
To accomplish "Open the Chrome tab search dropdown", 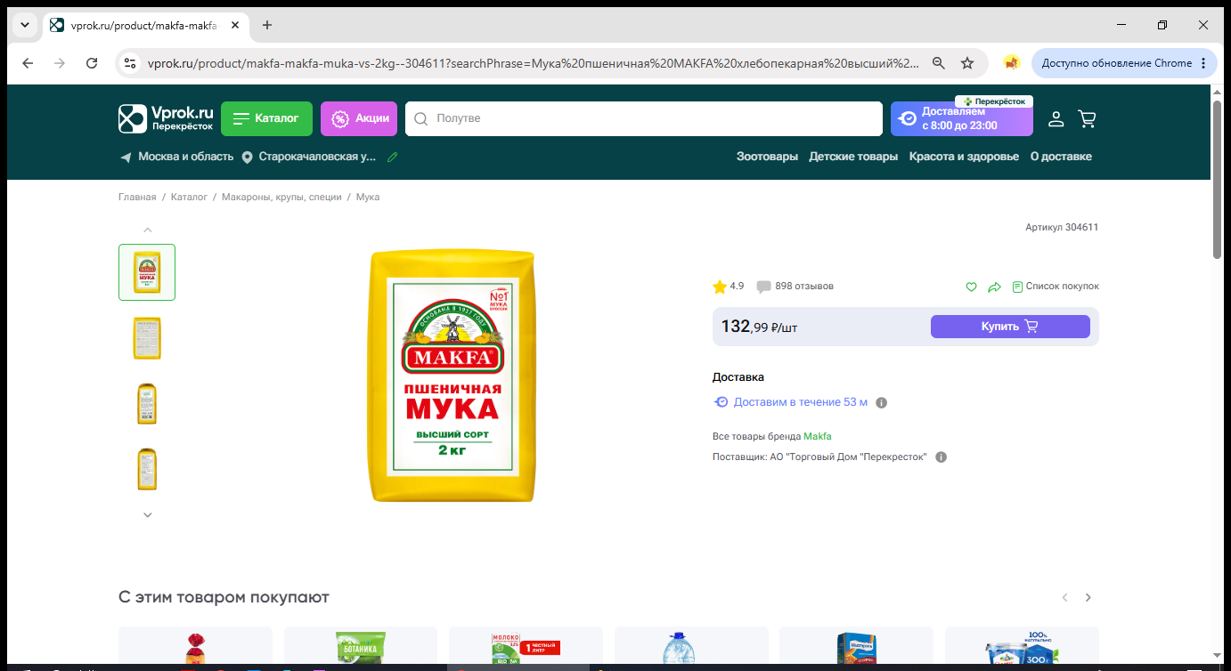I will coord(23,25).
